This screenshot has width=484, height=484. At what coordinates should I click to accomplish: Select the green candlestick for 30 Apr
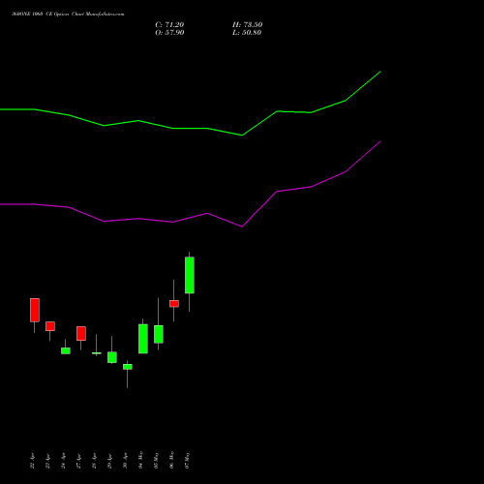pos(128,367)
